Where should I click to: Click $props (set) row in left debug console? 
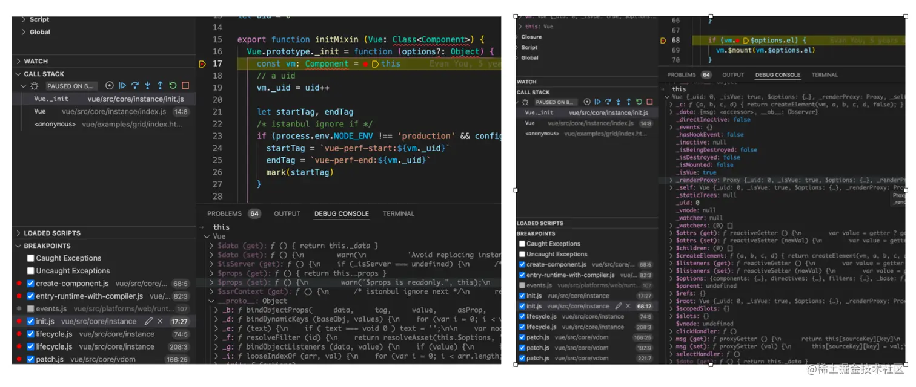pos(349,282)
